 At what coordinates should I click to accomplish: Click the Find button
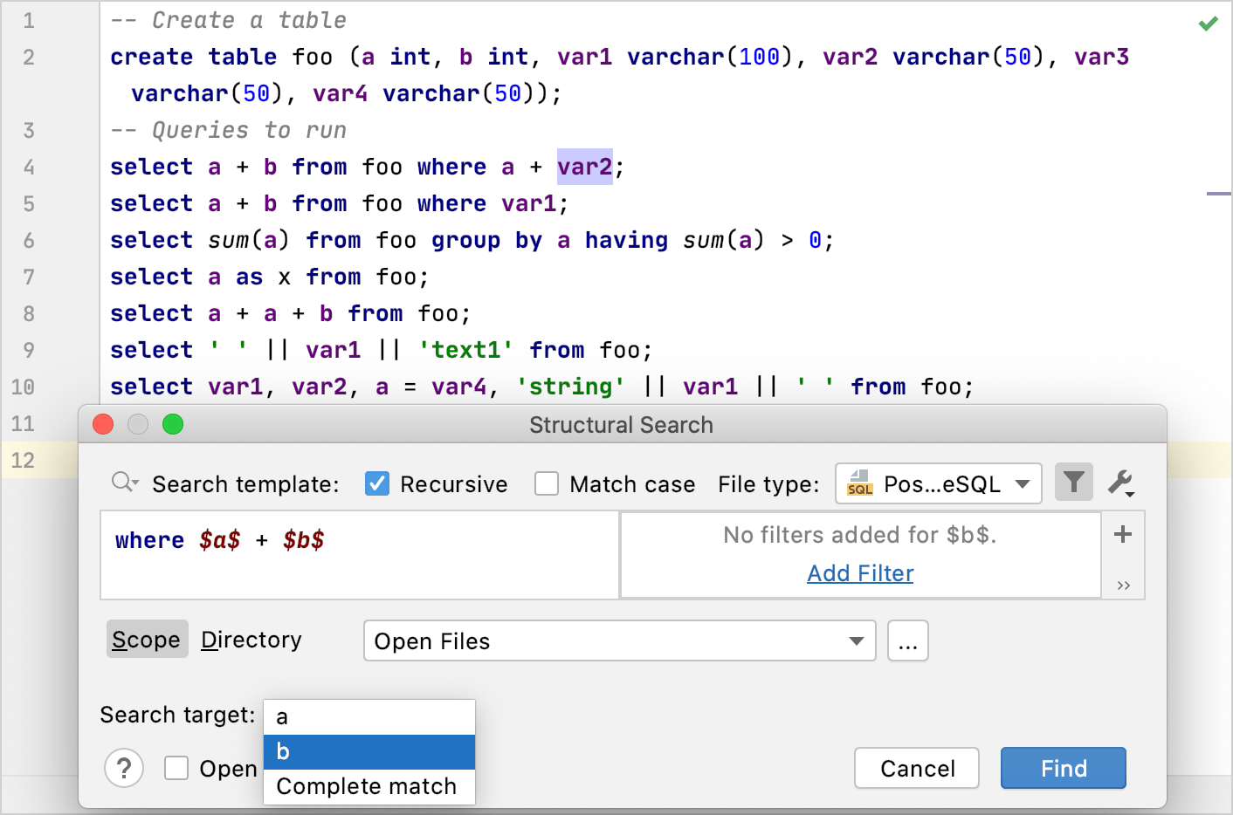pyautogui.click(x=1063, y=768)
